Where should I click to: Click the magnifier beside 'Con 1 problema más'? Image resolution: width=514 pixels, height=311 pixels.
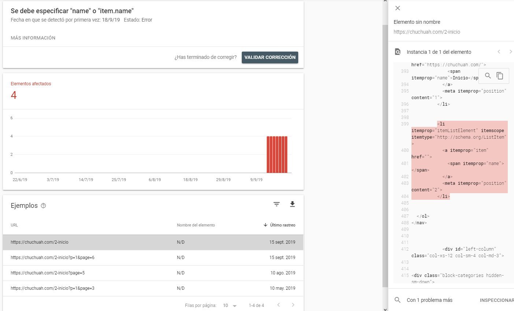397,300
